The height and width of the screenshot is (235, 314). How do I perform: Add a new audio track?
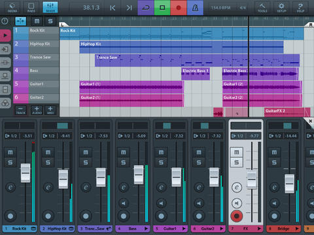37,110
